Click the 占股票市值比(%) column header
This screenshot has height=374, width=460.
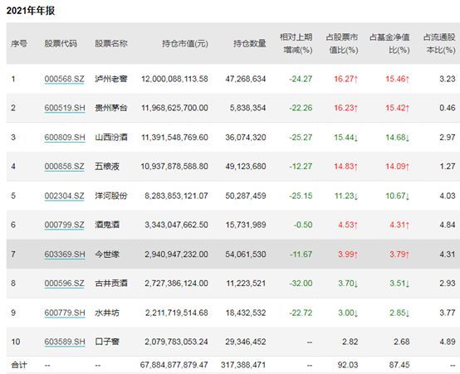[x=342, y=44]
